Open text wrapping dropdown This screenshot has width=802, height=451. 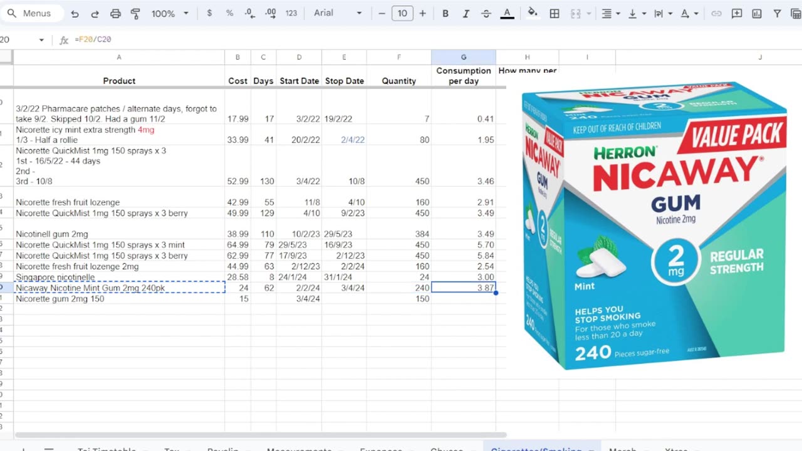(x=662, y=13)
